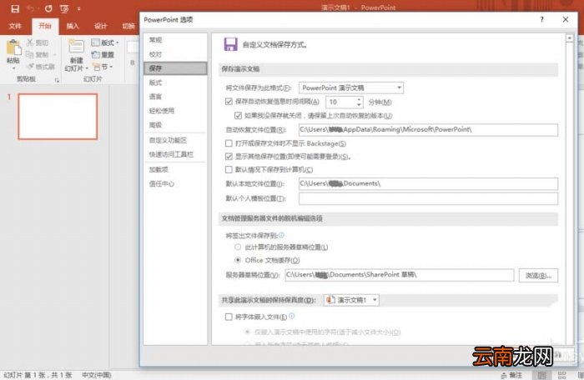Click the Undo icon in title bar

click(x=31, y=8)
